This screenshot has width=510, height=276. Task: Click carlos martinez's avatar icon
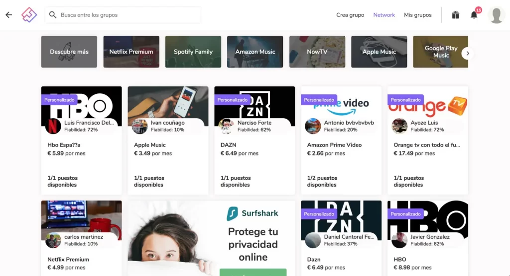[53, 240]
